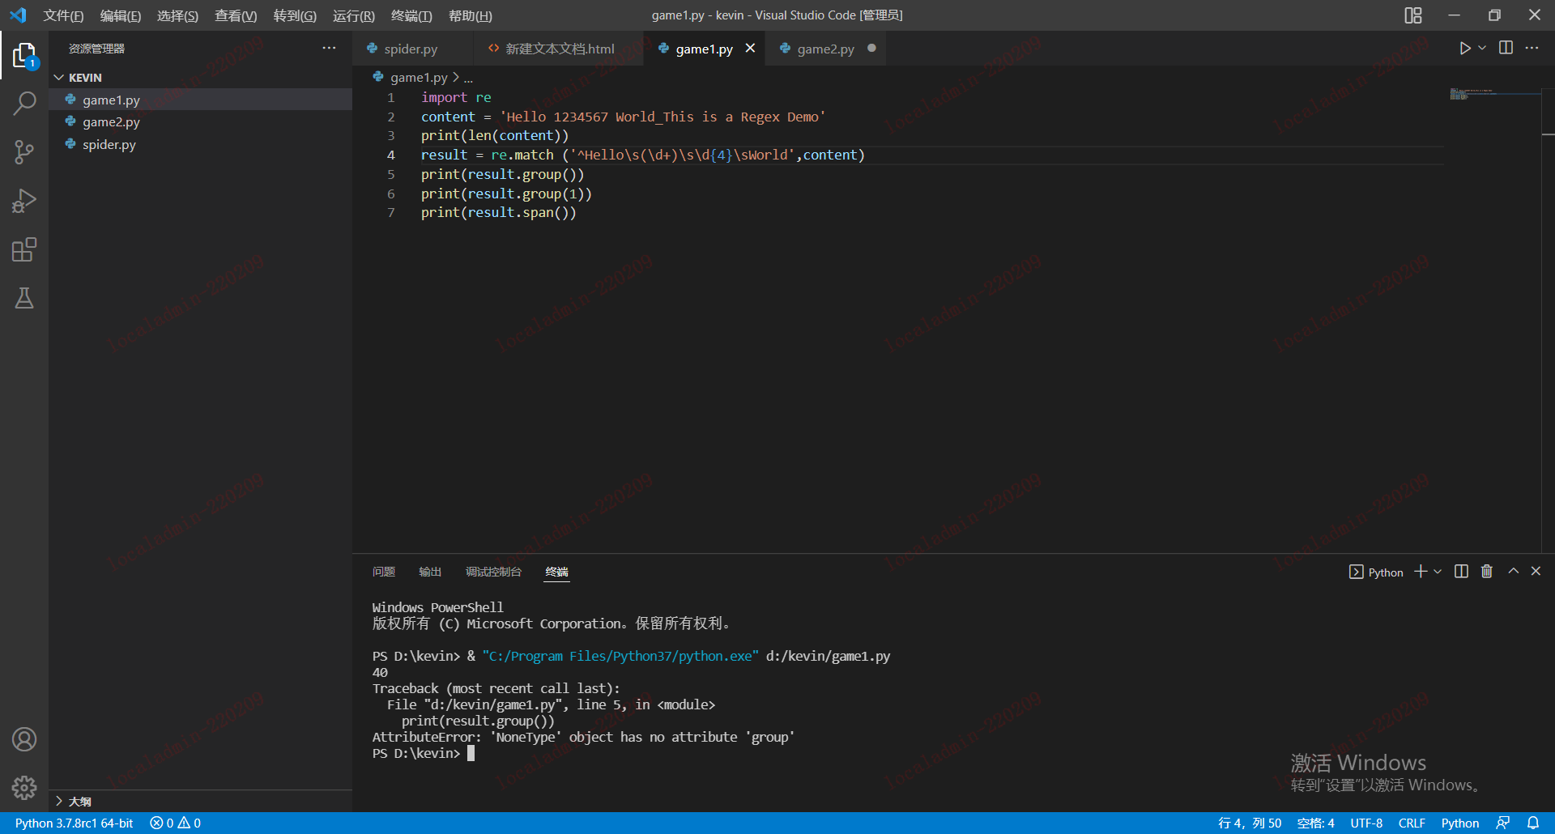Expand the outline section in sidebar
Screen dimensions: 1555x834
tap(59, 801)
